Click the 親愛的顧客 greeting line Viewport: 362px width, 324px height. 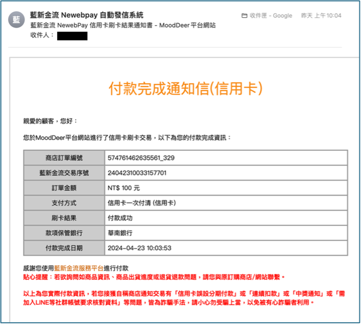[x=50, y=121]
